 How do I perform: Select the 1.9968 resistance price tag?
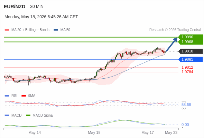191,42
